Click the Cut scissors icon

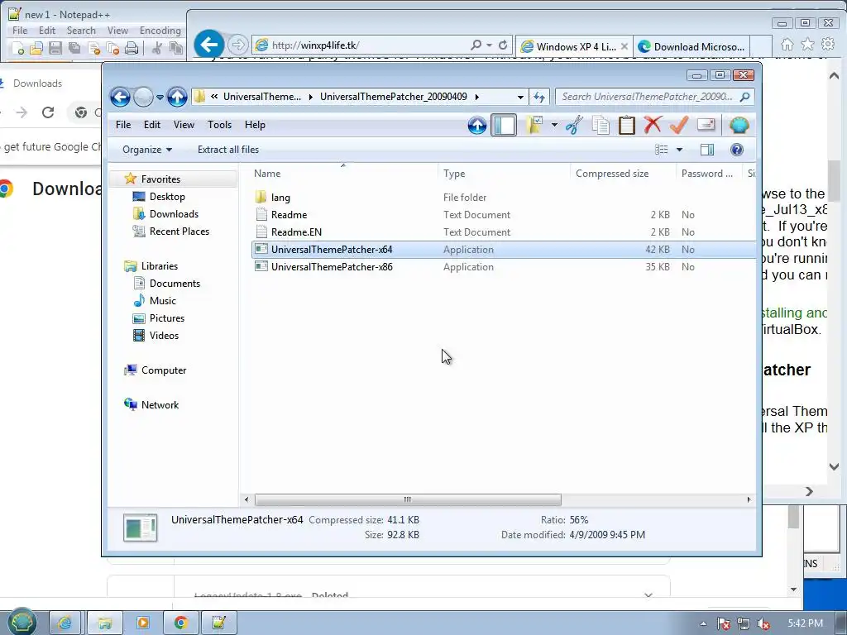pos(574,126)
